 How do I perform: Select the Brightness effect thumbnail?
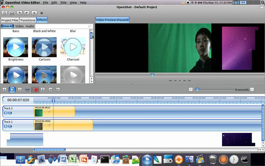16,47
